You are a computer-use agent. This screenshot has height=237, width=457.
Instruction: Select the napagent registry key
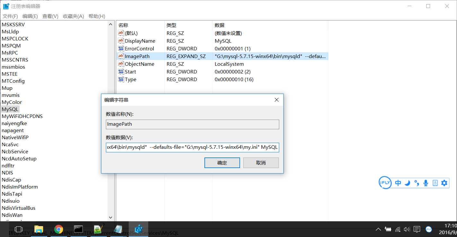pyautogui.click(x=13, y=131)
